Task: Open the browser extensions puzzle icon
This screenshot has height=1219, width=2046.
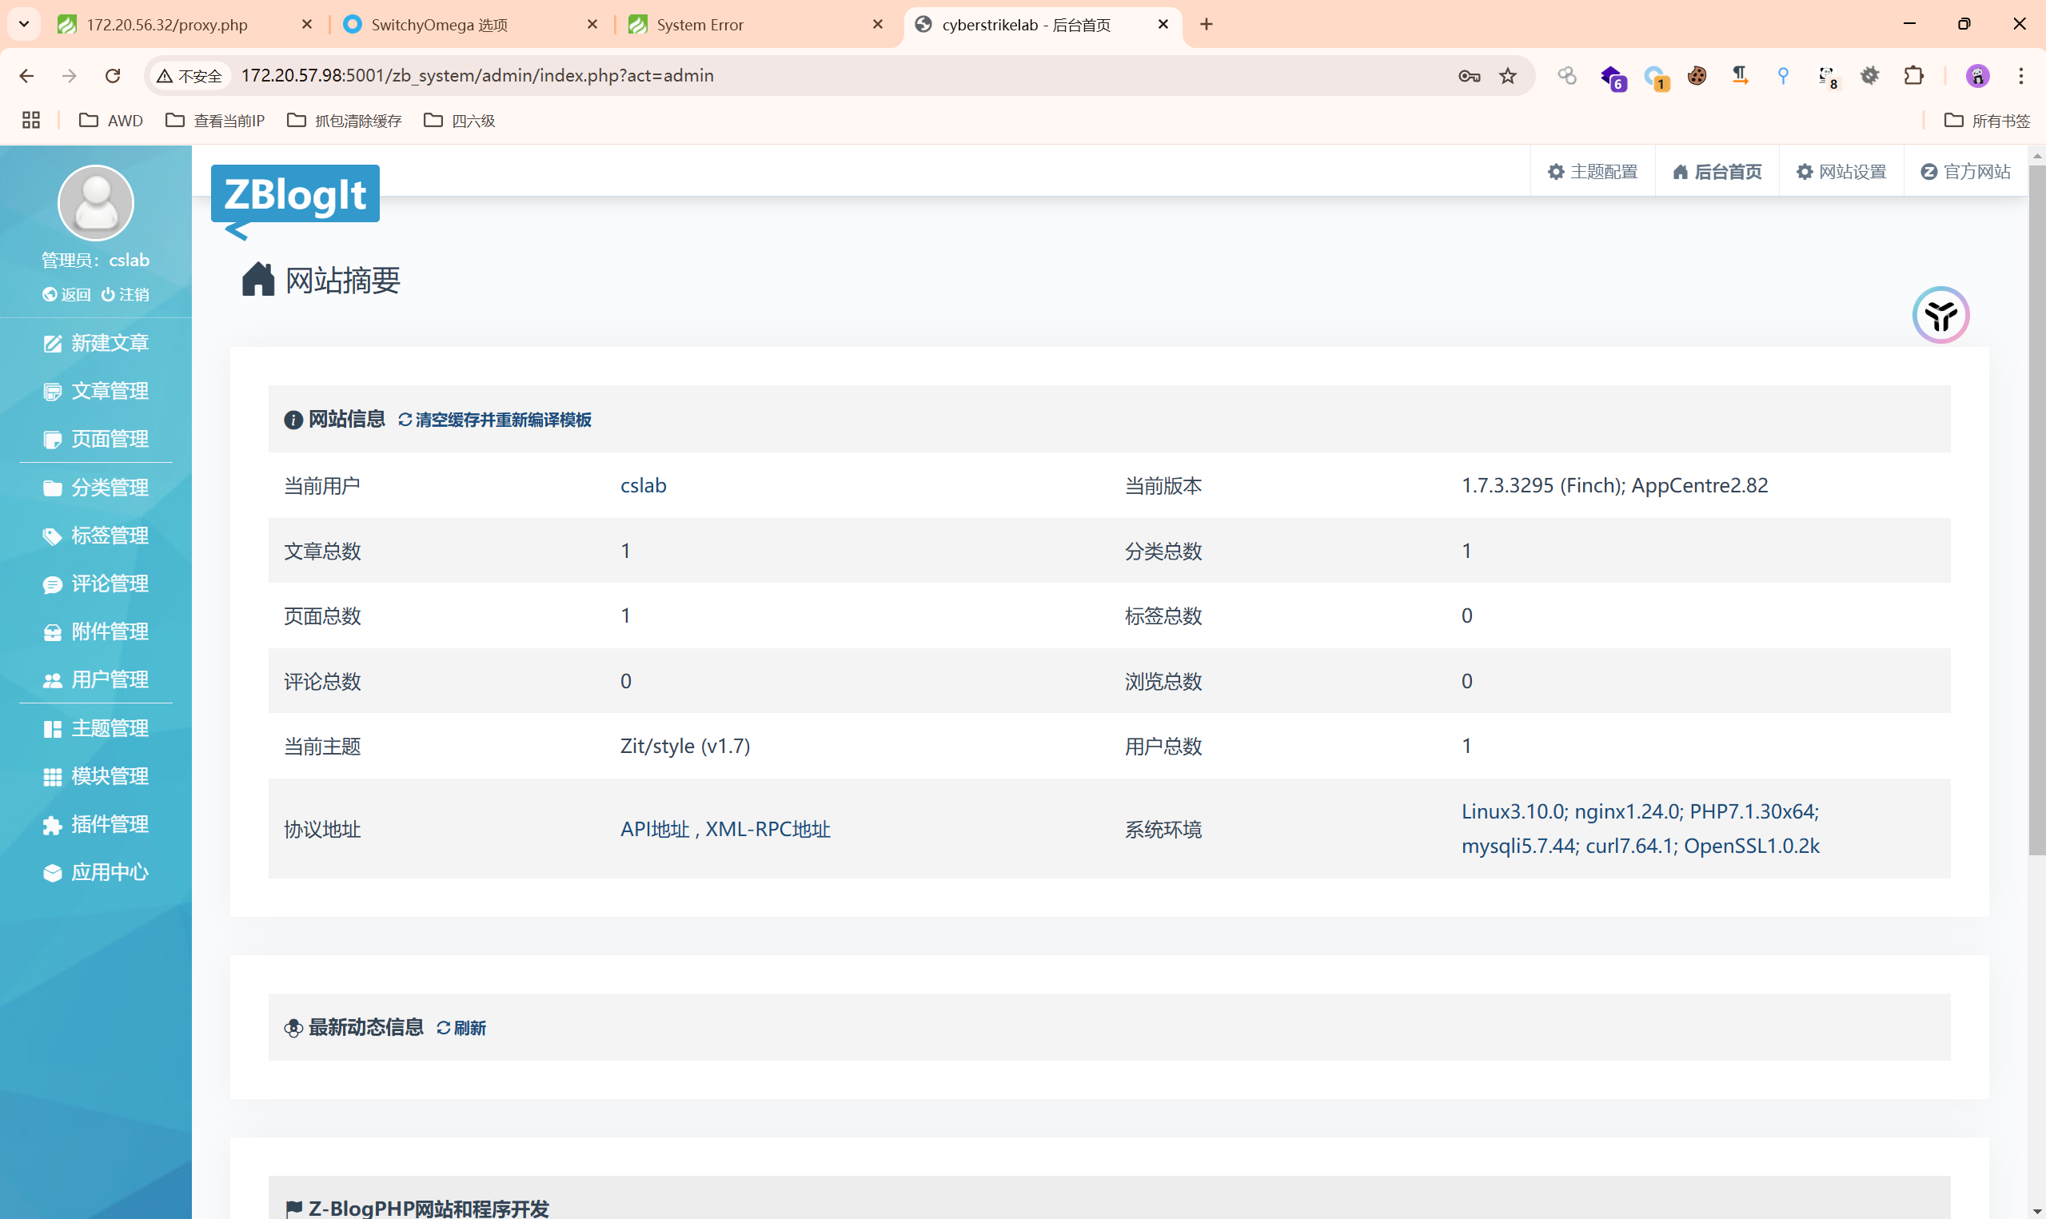Action: coord(1914,76)
